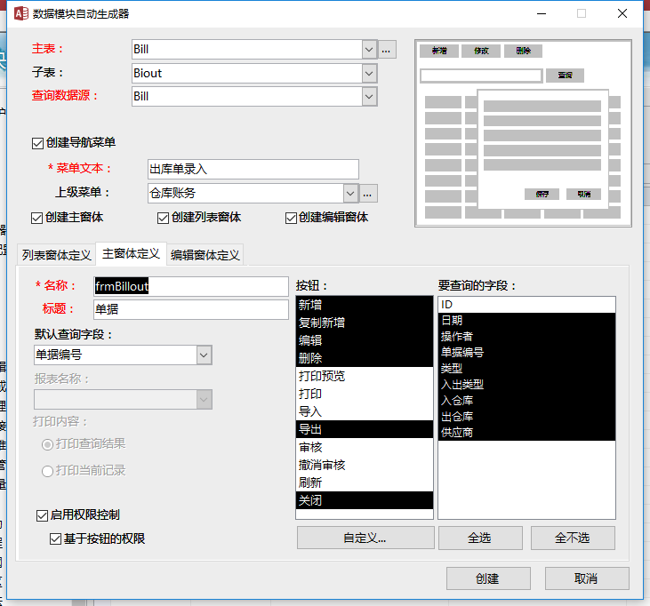Click the ellipsis button next to 上级菜单 field
The image size is (650, 606).
[368, 194]
